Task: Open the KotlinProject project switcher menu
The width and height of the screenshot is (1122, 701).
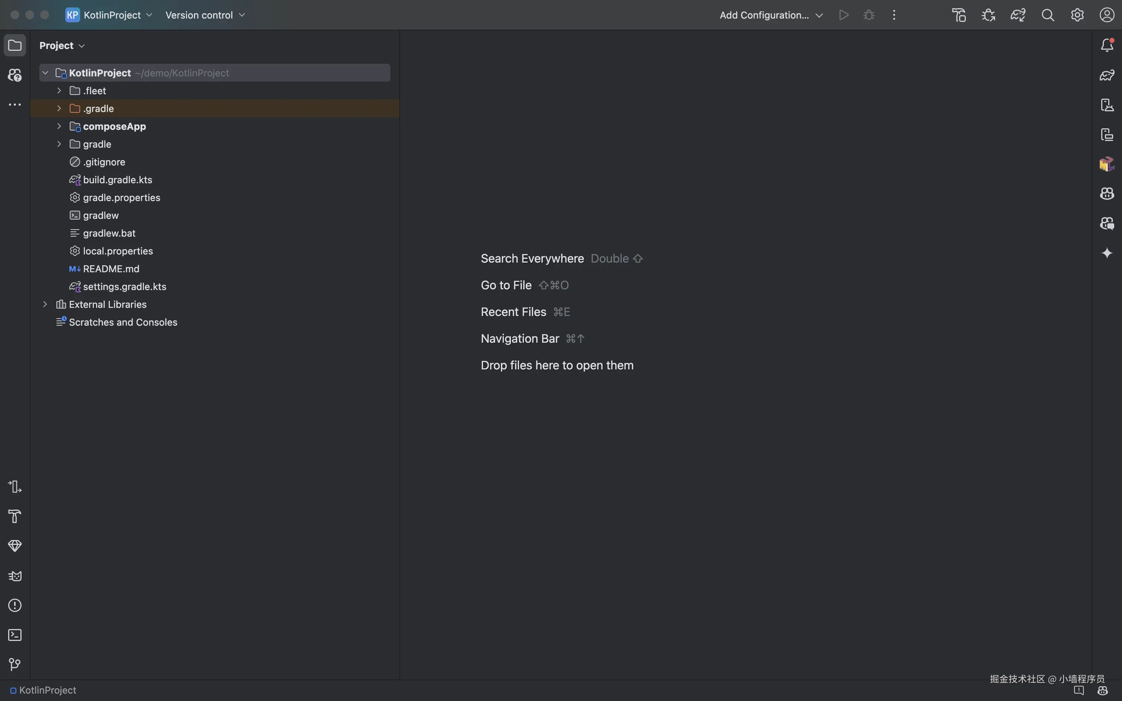Action: click(109, 15)
